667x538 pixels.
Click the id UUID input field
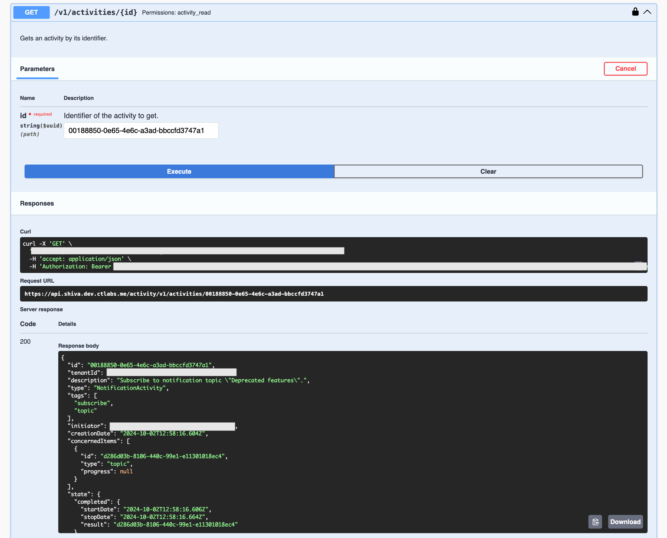141,131
